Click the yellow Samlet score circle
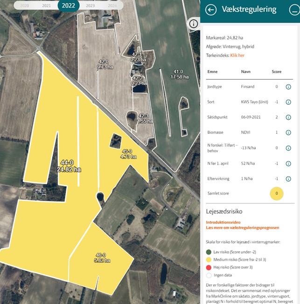 tap(277, 193)
